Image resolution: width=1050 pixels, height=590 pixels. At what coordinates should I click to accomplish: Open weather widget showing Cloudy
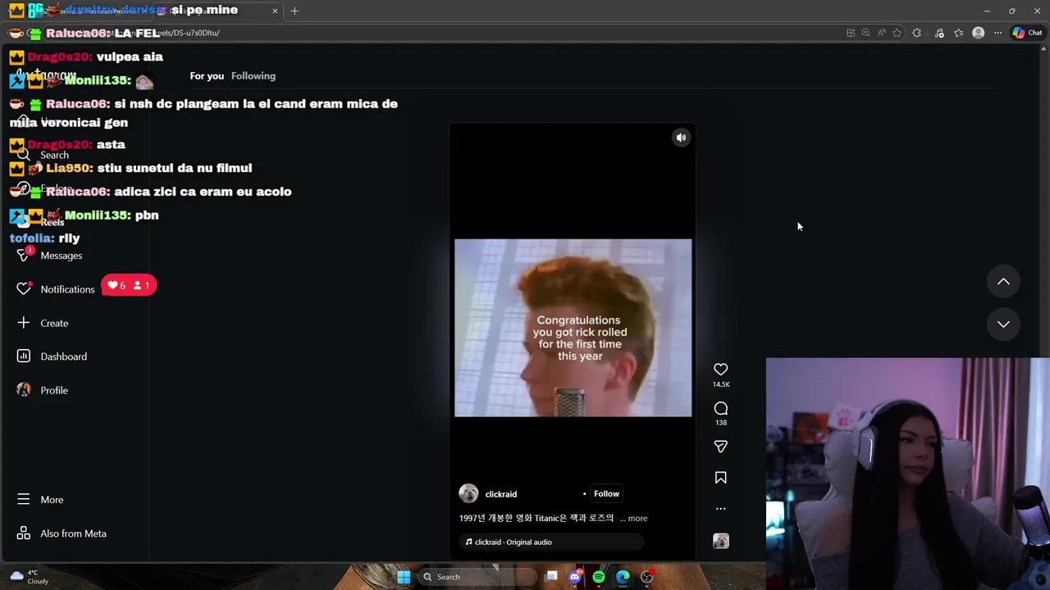click(30, 577)
